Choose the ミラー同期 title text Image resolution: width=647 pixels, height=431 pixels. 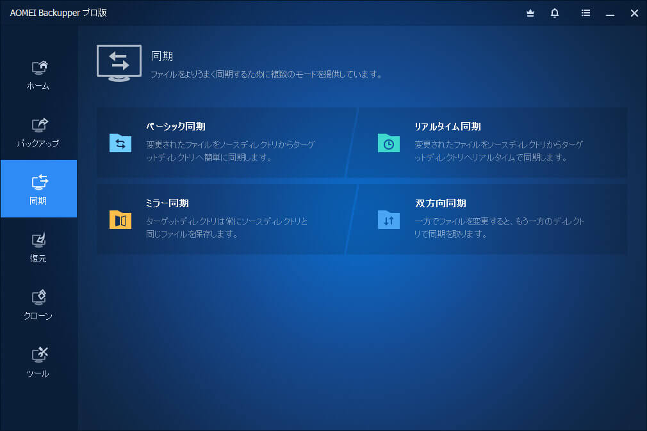point(167,203)
